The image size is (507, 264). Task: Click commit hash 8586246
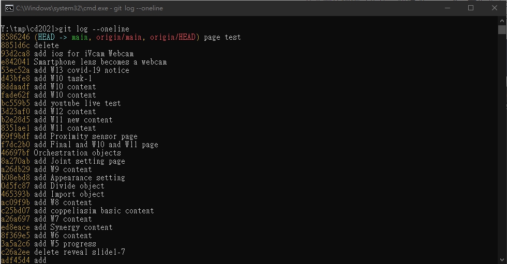tap(16, 37)
